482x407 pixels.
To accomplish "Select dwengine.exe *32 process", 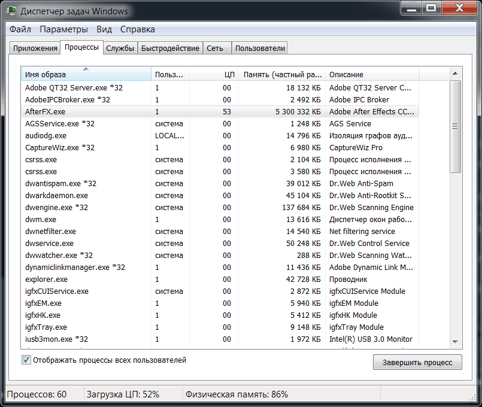I will coord(220,207).
